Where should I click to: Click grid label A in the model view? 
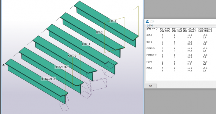pos(4,65)
